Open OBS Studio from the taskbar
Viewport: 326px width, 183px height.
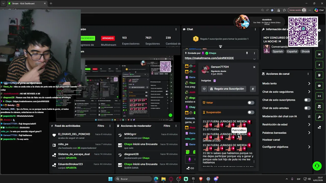tap(178, 179)
